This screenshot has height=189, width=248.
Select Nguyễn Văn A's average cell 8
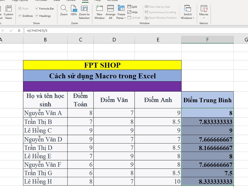207,113
